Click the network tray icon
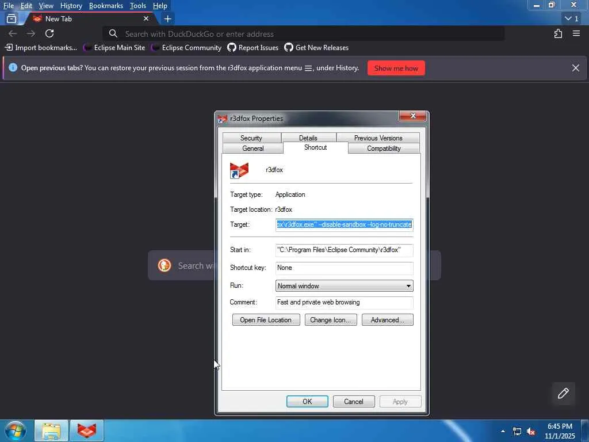The height and width of the screenshot is (442, 589). point(517,432)
